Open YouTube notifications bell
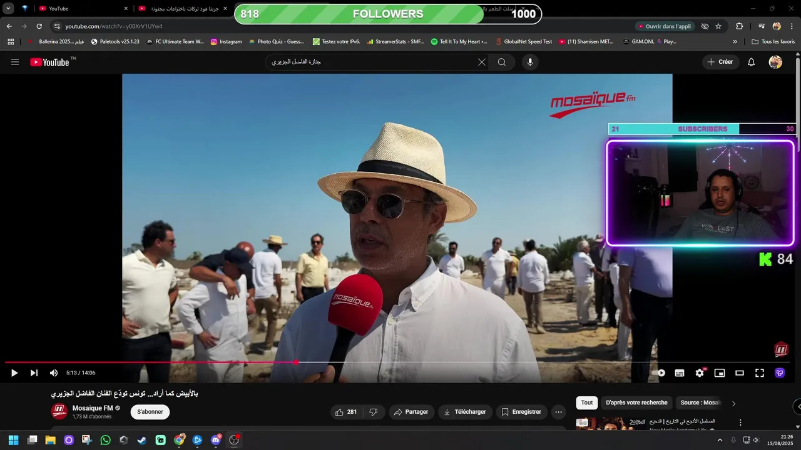Image resolution: width=801 pixels, height=450 pixels. pos(752,62)
